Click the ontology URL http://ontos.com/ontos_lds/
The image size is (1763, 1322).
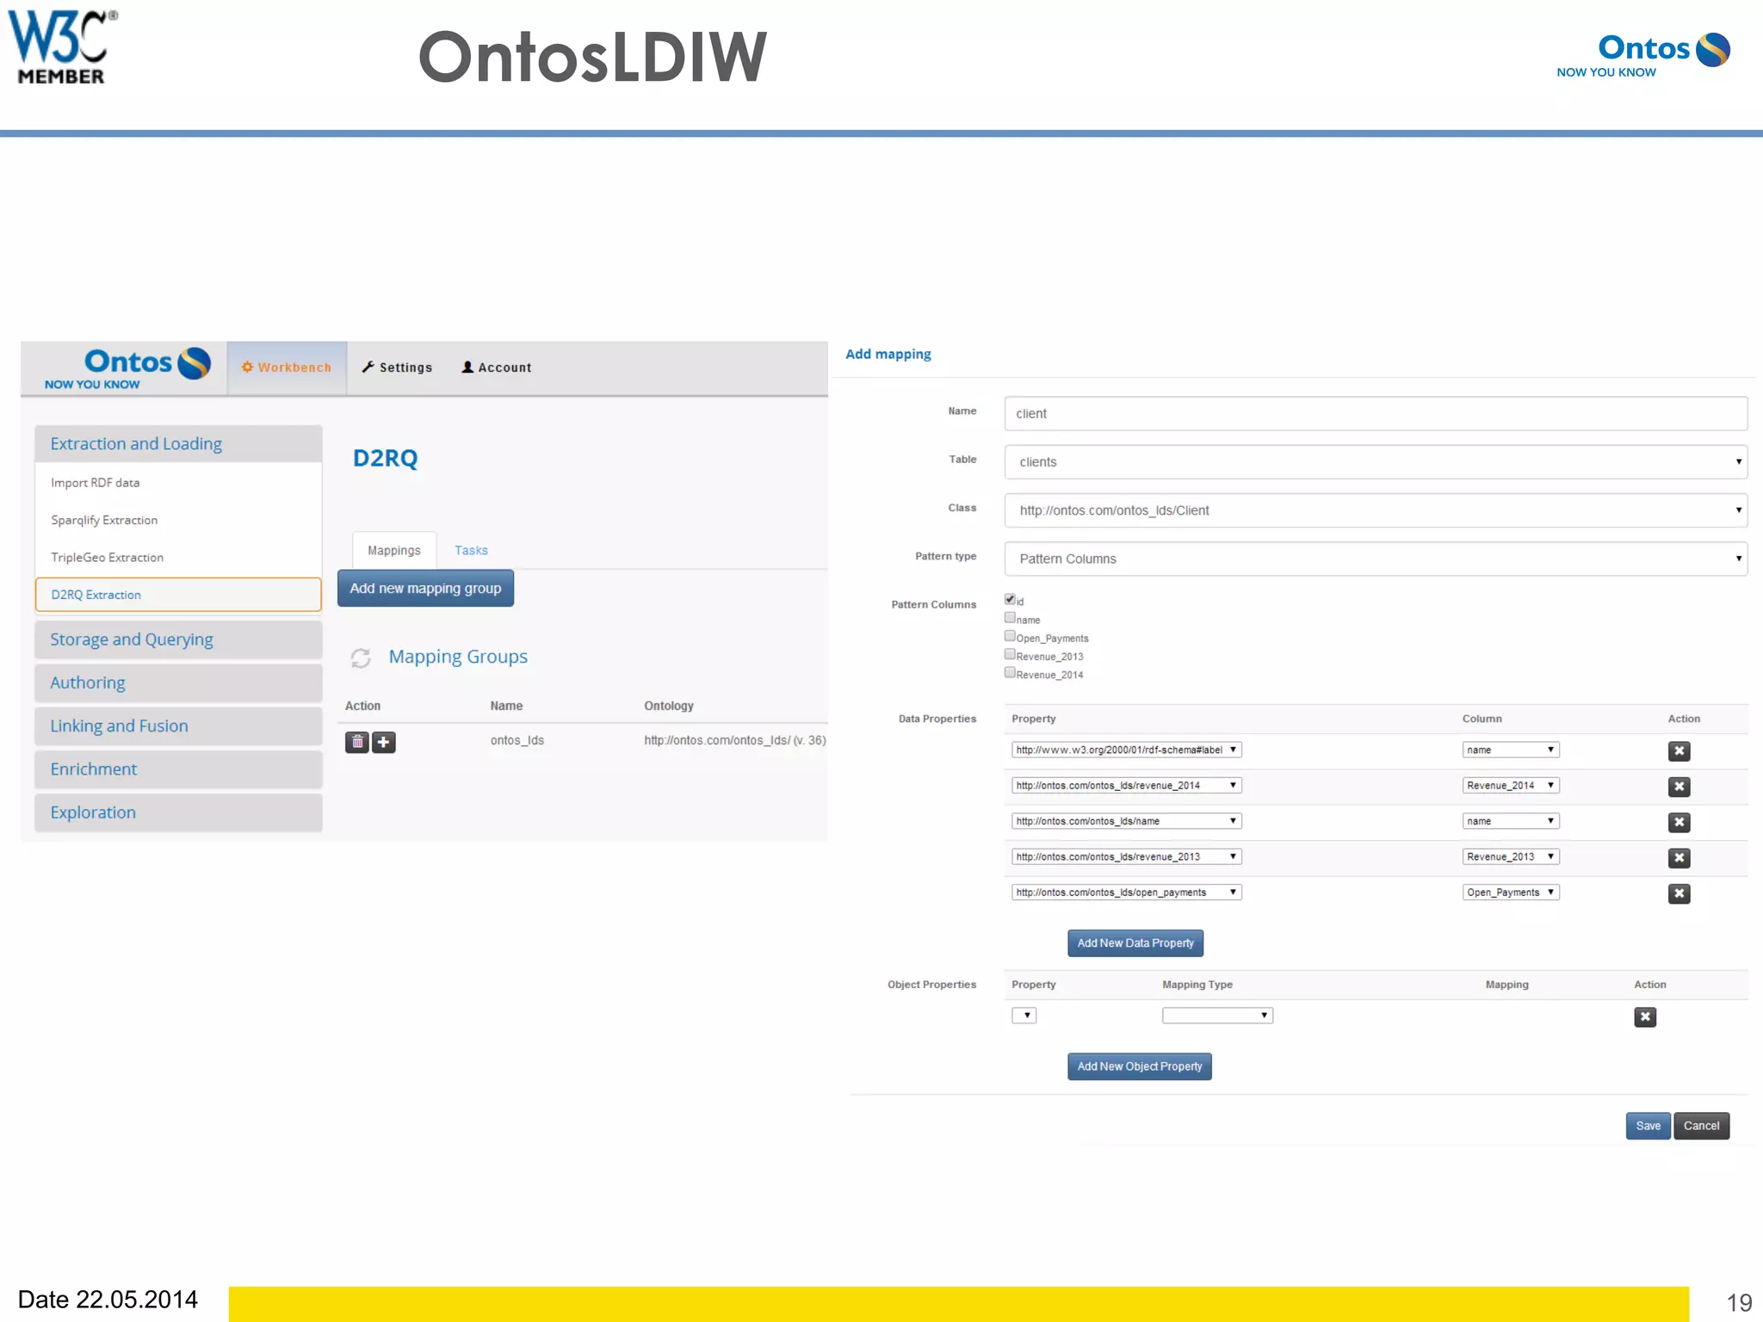coord(734,740)
